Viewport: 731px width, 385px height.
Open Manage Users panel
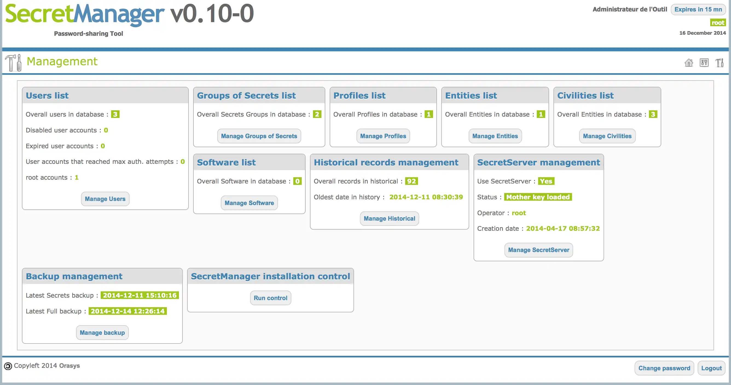pyautogui.click(x=105, y=198)
